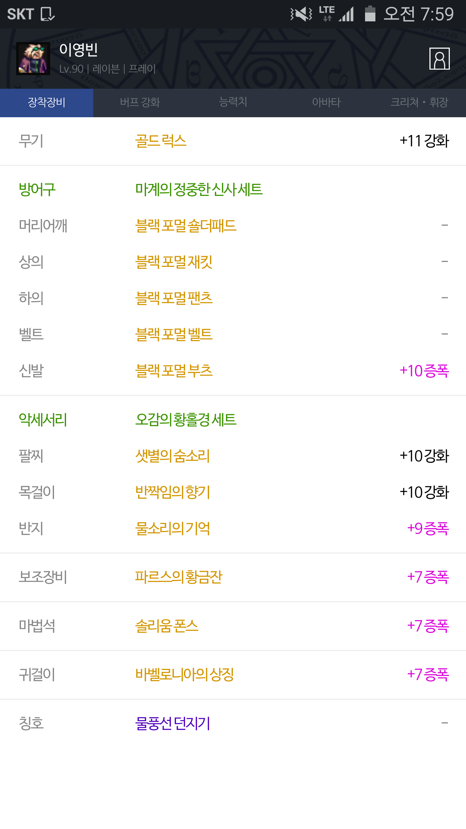The width and height of the screenshot is (466, 829).
Task: Tap the battery status icon
Action: click(x=370, y=14)
